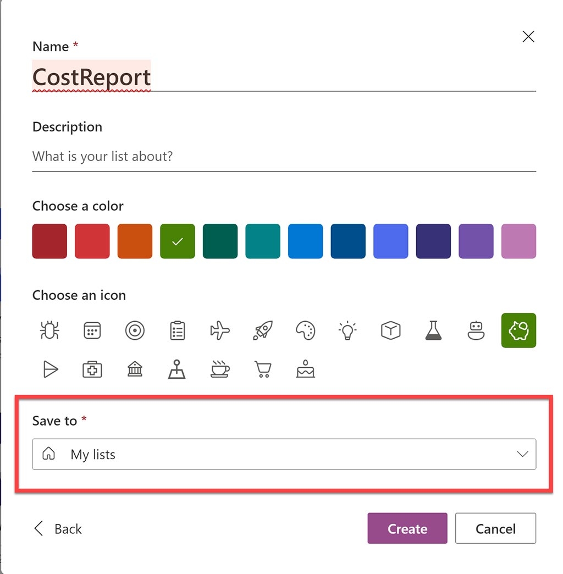Viewport: 563px width, 574px height.
Task: Select the coffee cup icon
Action: pyautogui.click(x=220, y=369)
